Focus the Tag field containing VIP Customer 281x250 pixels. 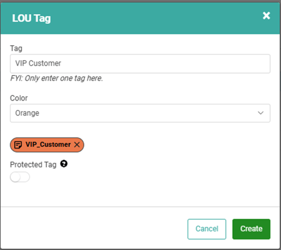pyautogui.click(x=140, y=64)
